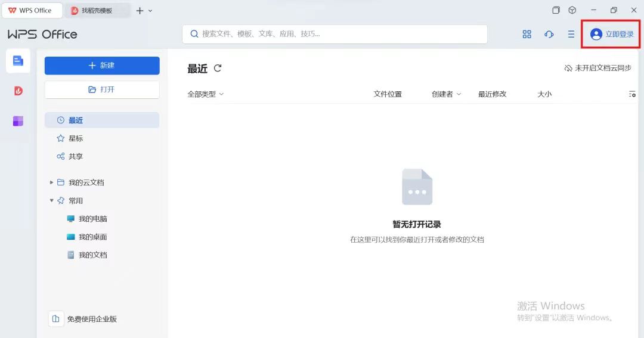Click the search files and templates field

pyautogui.click(x=334, y=34)
